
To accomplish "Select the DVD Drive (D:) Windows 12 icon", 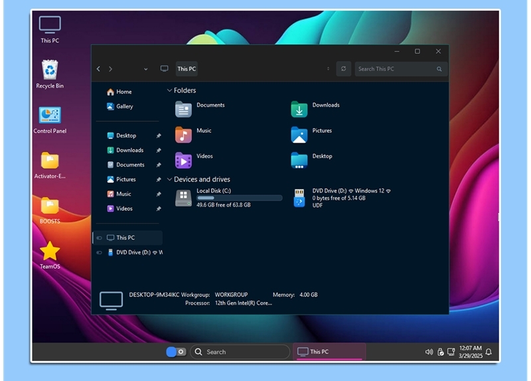I will tap(299, 198).
